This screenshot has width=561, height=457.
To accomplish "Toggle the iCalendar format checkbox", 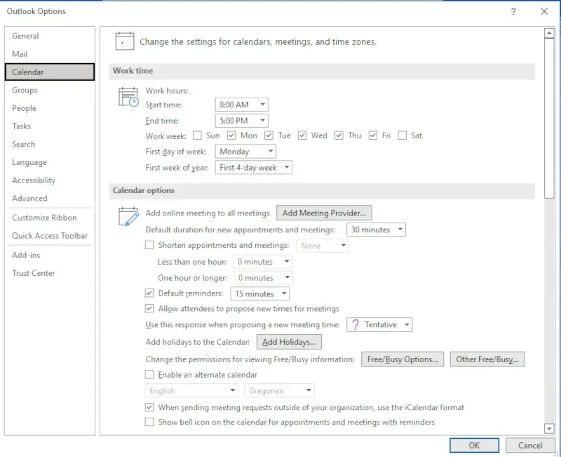I will point(149,407).
